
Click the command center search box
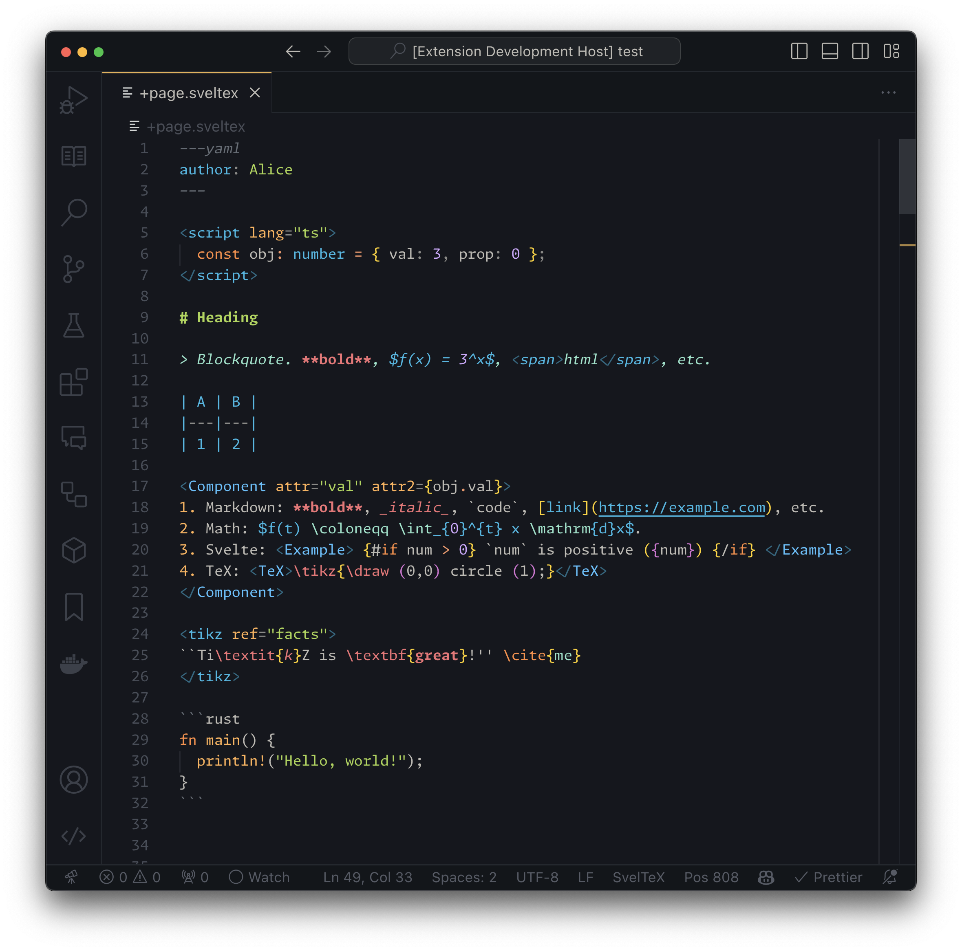514,51
